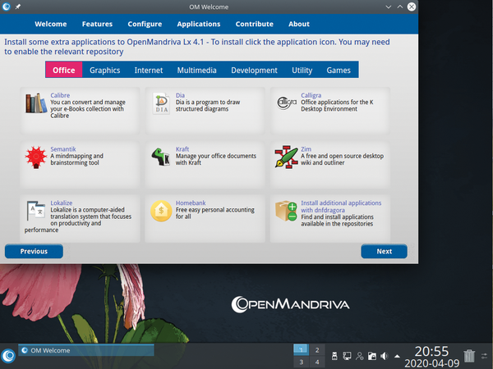Click the Kraft application icon

(x=161, y=157)
